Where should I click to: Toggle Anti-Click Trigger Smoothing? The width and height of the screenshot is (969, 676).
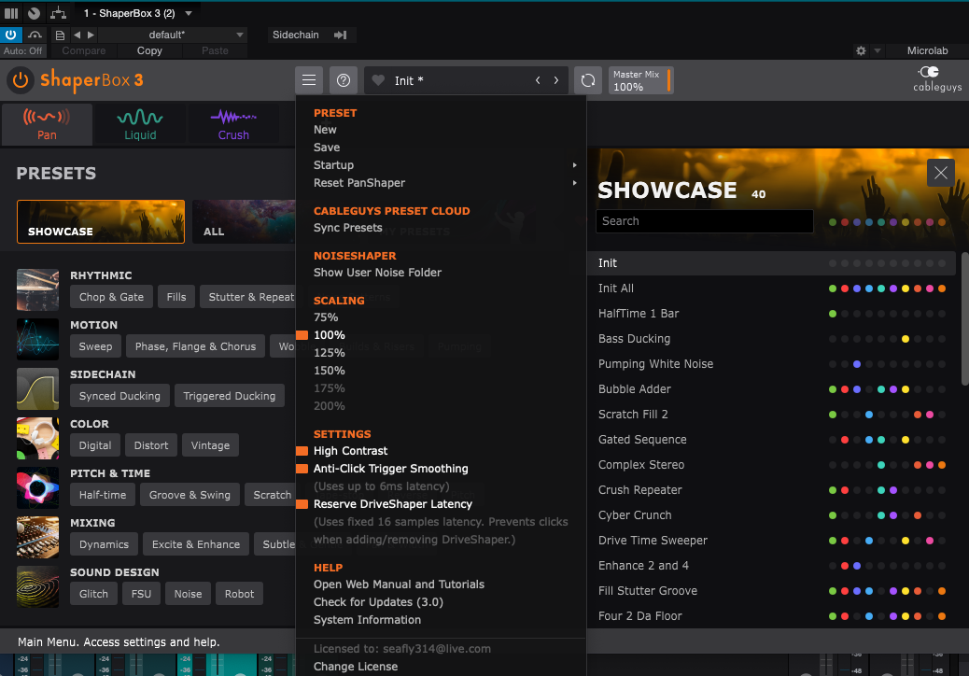(x=390, y=469)
